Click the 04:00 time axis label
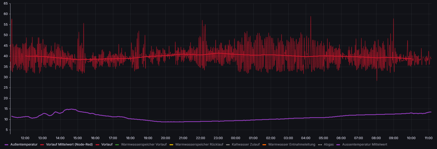 tap(306, 138)
